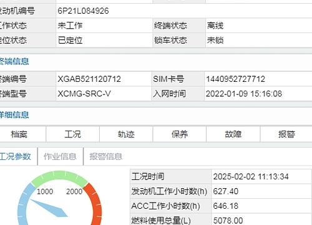The height and width of the screenshot is (225, 312).
Task: Click the 1000 mark on the gauge
Action: (45, 191)
